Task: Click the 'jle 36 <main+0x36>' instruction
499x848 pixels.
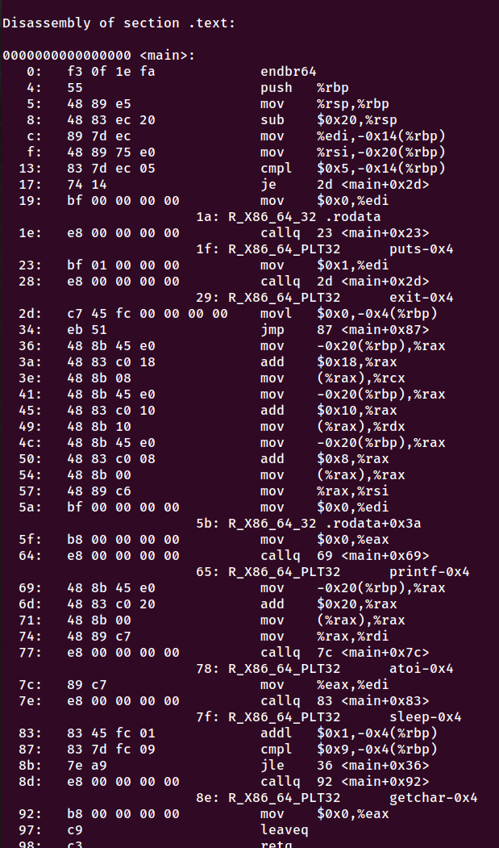Action: pyautogui.click(x=344, y=765)
